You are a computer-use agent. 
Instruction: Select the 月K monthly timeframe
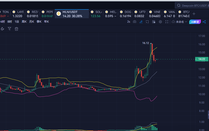tap(32, 22)
